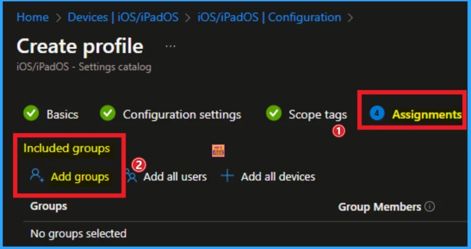471x249 pixels.
Task: Click the 'Create profile' page title
Action: 80,46
